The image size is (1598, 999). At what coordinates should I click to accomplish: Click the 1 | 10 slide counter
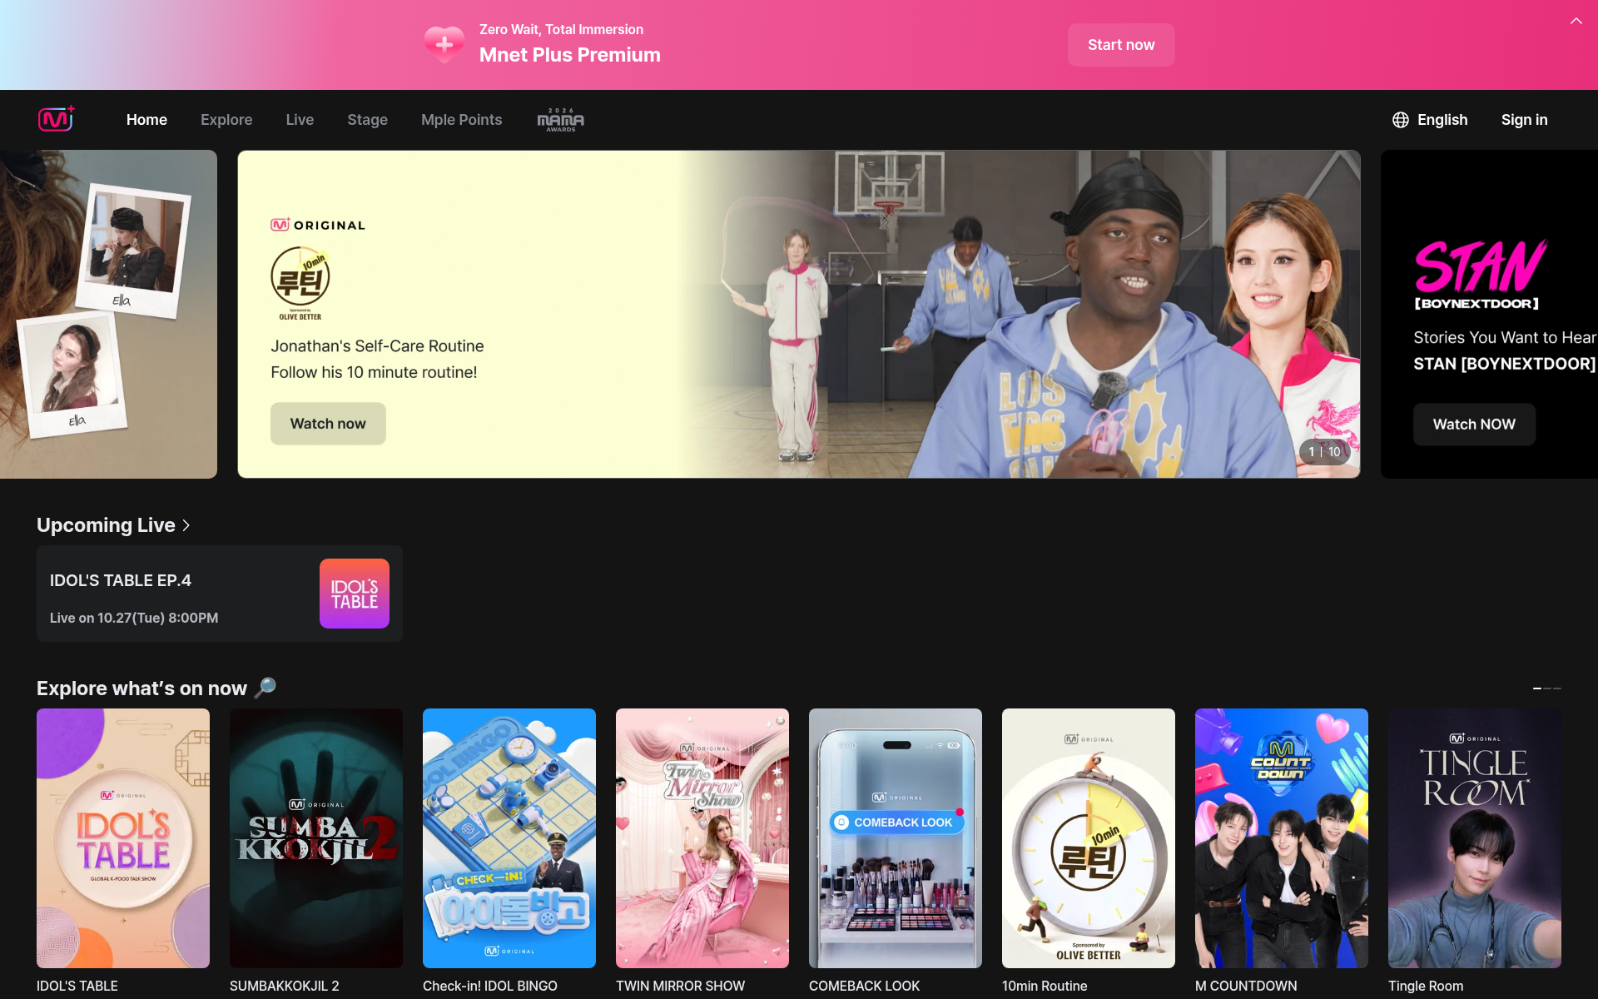tap(1324, 451)
